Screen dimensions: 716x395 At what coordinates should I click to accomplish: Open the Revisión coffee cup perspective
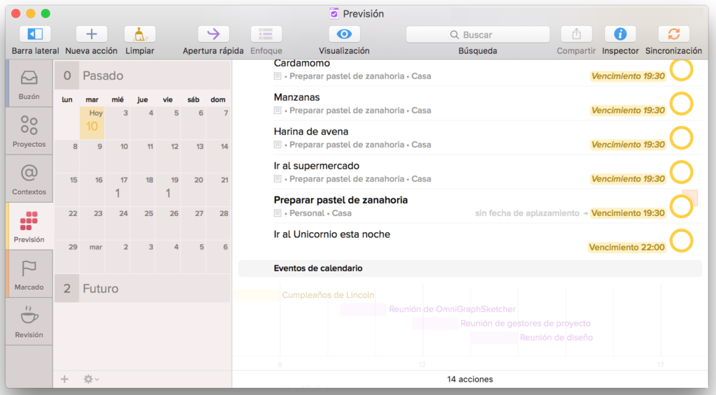pos(29,322)
